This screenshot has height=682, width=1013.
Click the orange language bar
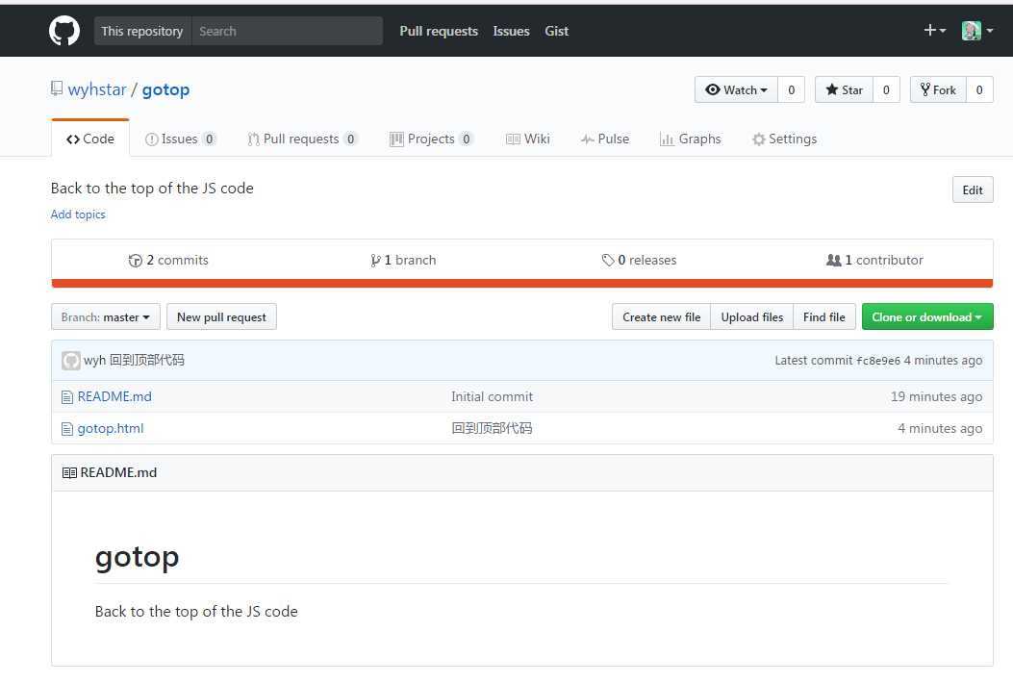pos(522,283)
